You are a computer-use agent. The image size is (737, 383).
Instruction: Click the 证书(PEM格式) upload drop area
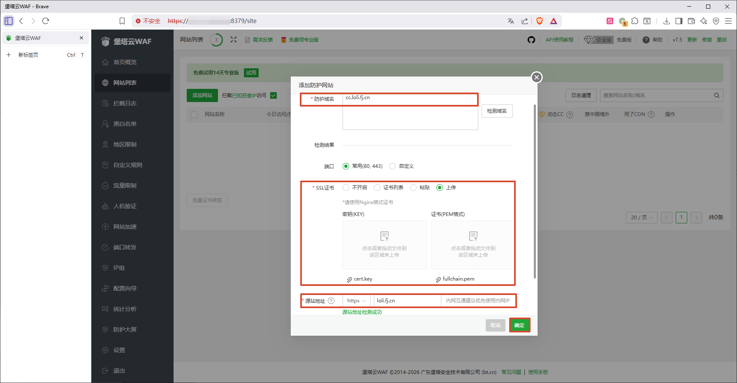pos(473,245)
